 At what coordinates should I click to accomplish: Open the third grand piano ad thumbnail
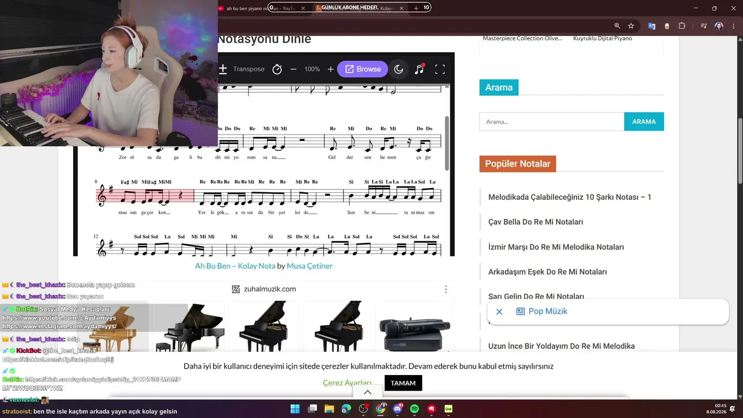264,326
